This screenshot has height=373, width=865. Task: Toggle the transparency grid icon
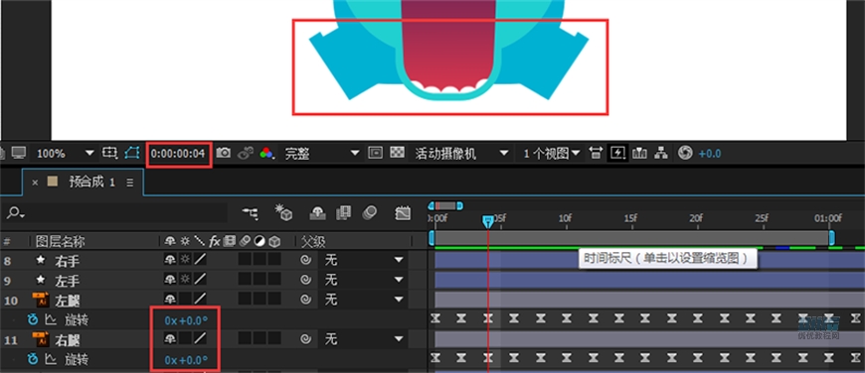pos(397,153)
